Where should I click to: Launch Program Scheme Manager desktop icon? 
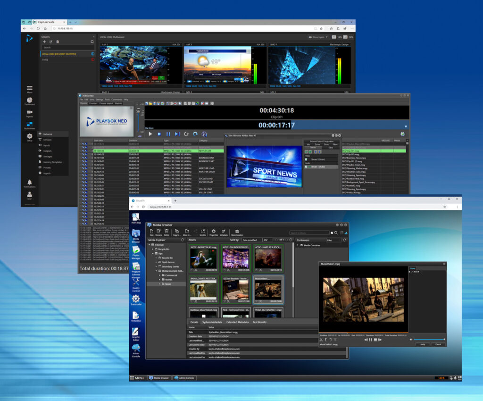coord(136,270)
